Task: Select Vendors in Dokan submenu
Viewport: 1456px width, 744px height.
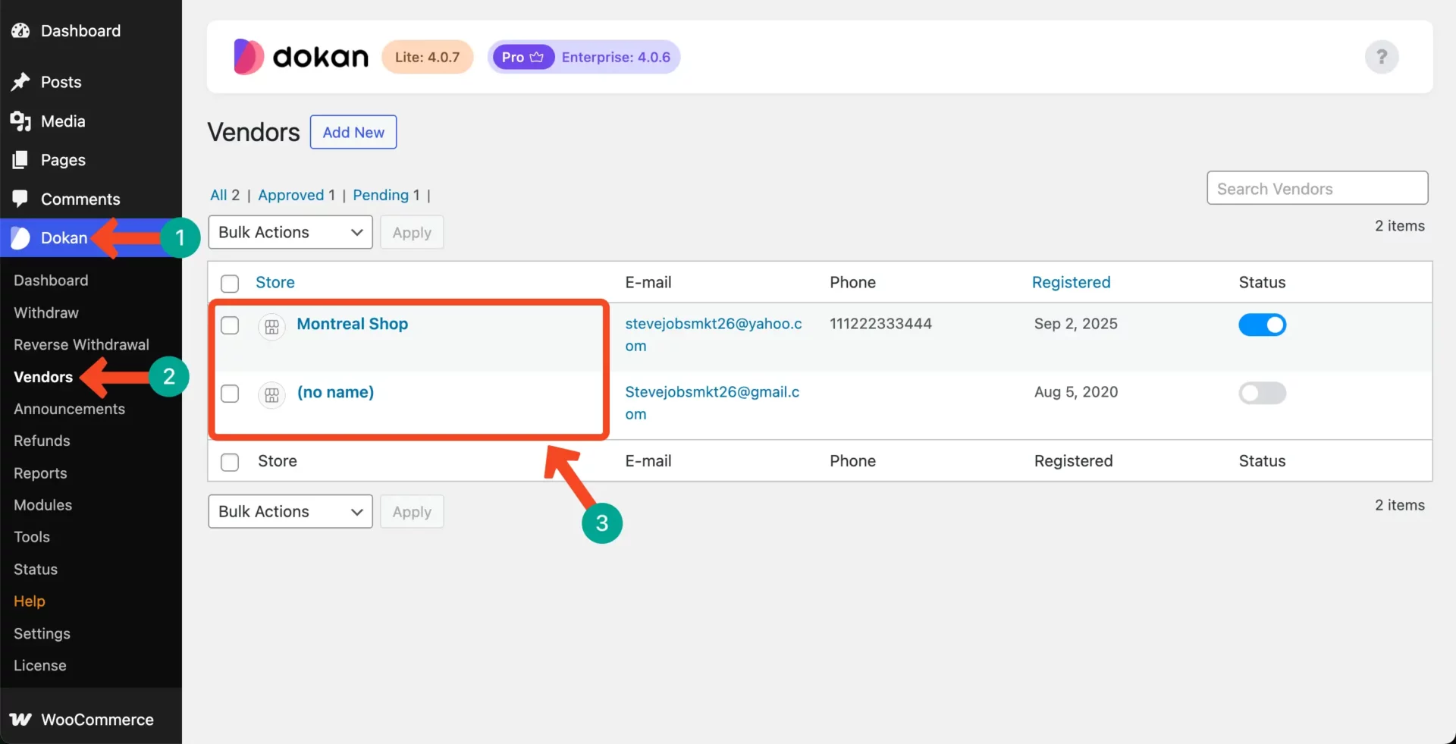Action: (43, 377)
